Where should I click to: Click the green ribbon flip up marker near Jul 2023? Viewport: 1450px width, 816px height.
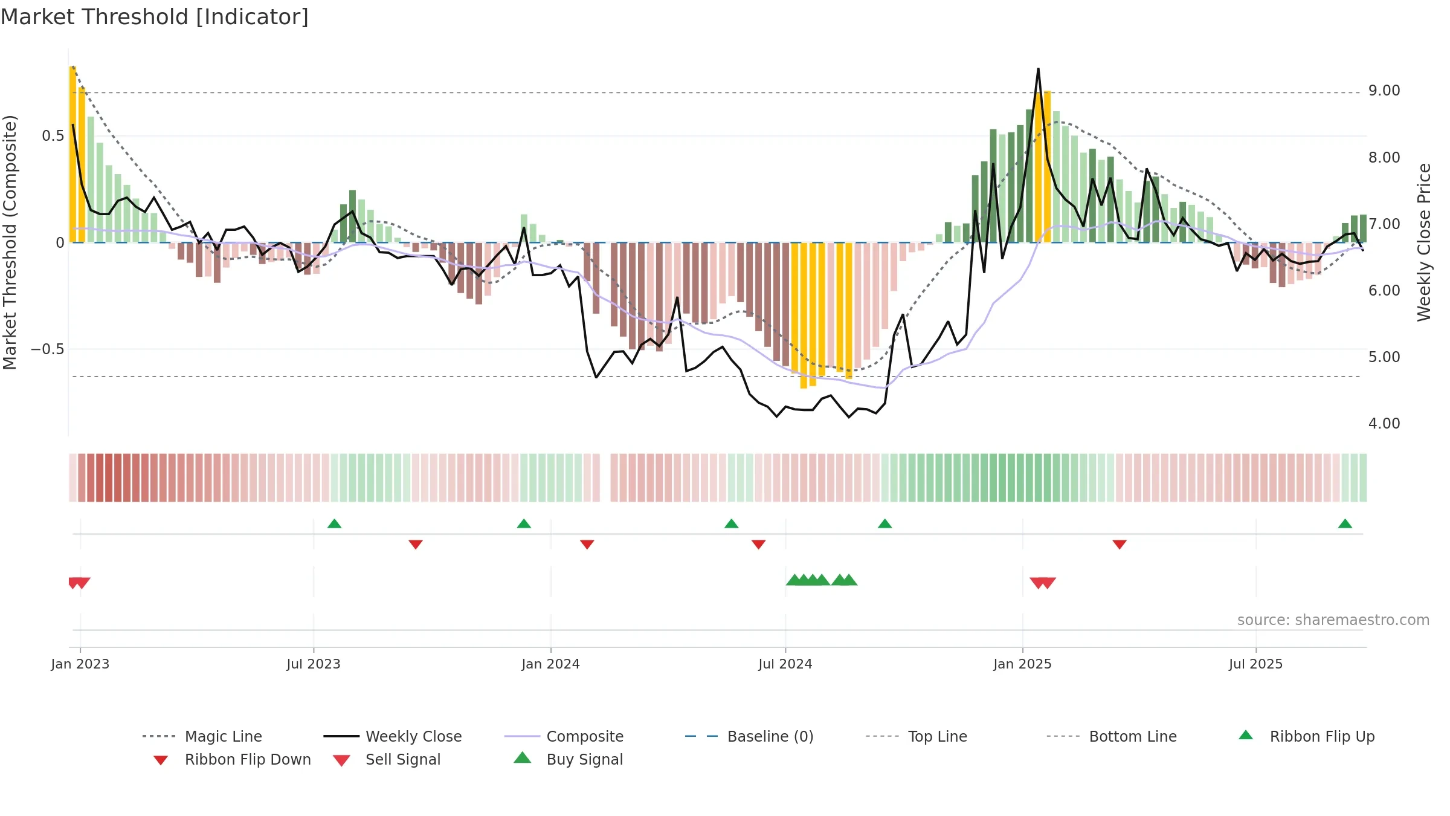pyautogui.click(x=334, y=523)
